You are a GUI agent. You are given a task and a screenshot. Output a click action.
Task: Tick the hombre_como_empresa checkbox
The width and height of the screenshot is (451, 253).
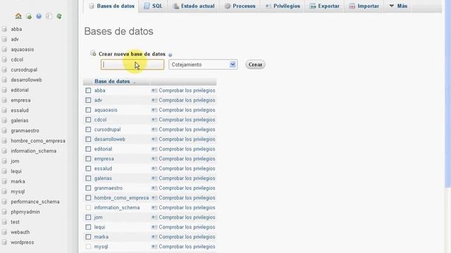(x=88, y=197)
